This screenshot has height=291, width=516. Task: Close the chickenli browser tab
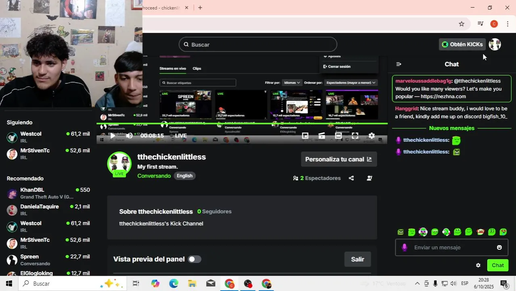click(187, 8)
